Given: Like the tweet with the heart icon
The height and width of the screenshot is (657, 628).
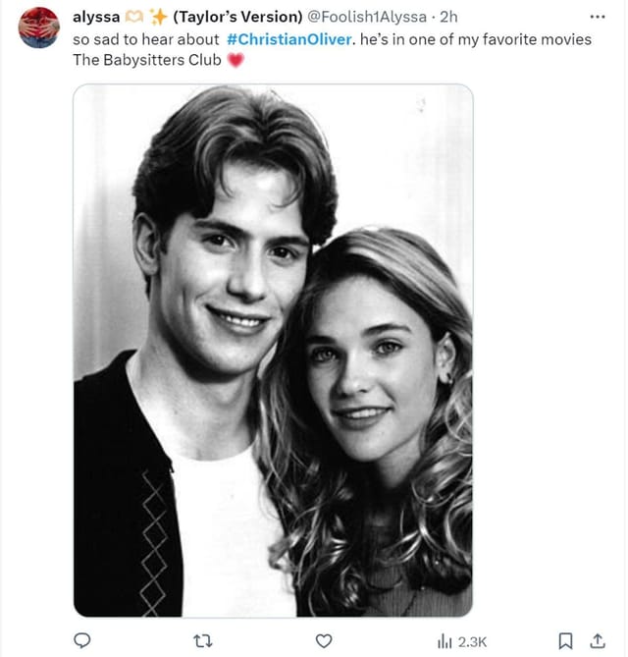Looking at the screenshot, I should pos(324,640).
